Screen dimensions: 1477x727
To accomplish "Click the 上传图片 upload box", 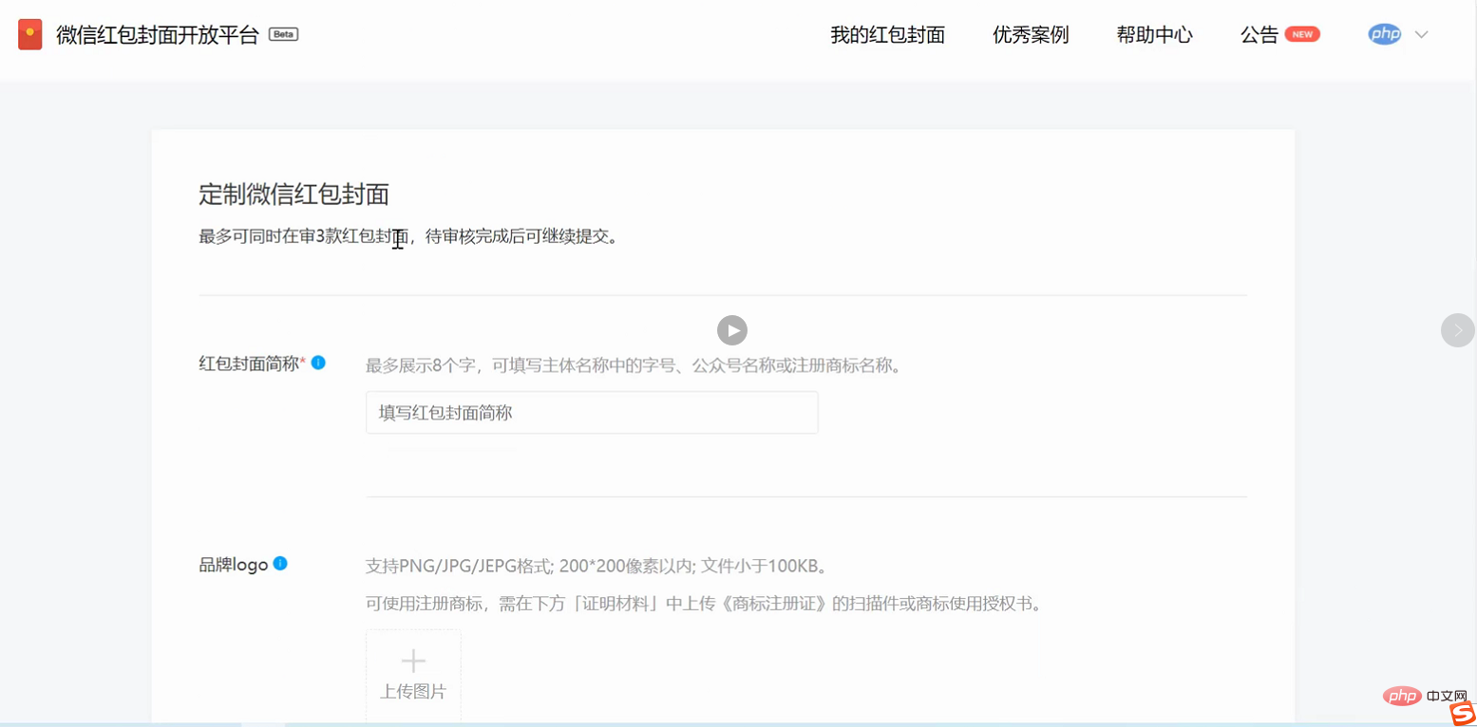I will [413, 676].
